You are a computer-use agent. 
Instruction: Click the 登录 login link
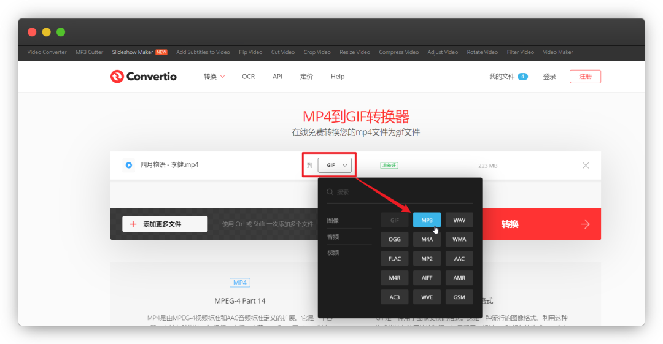pyautogui.click(x=549, y=77)
